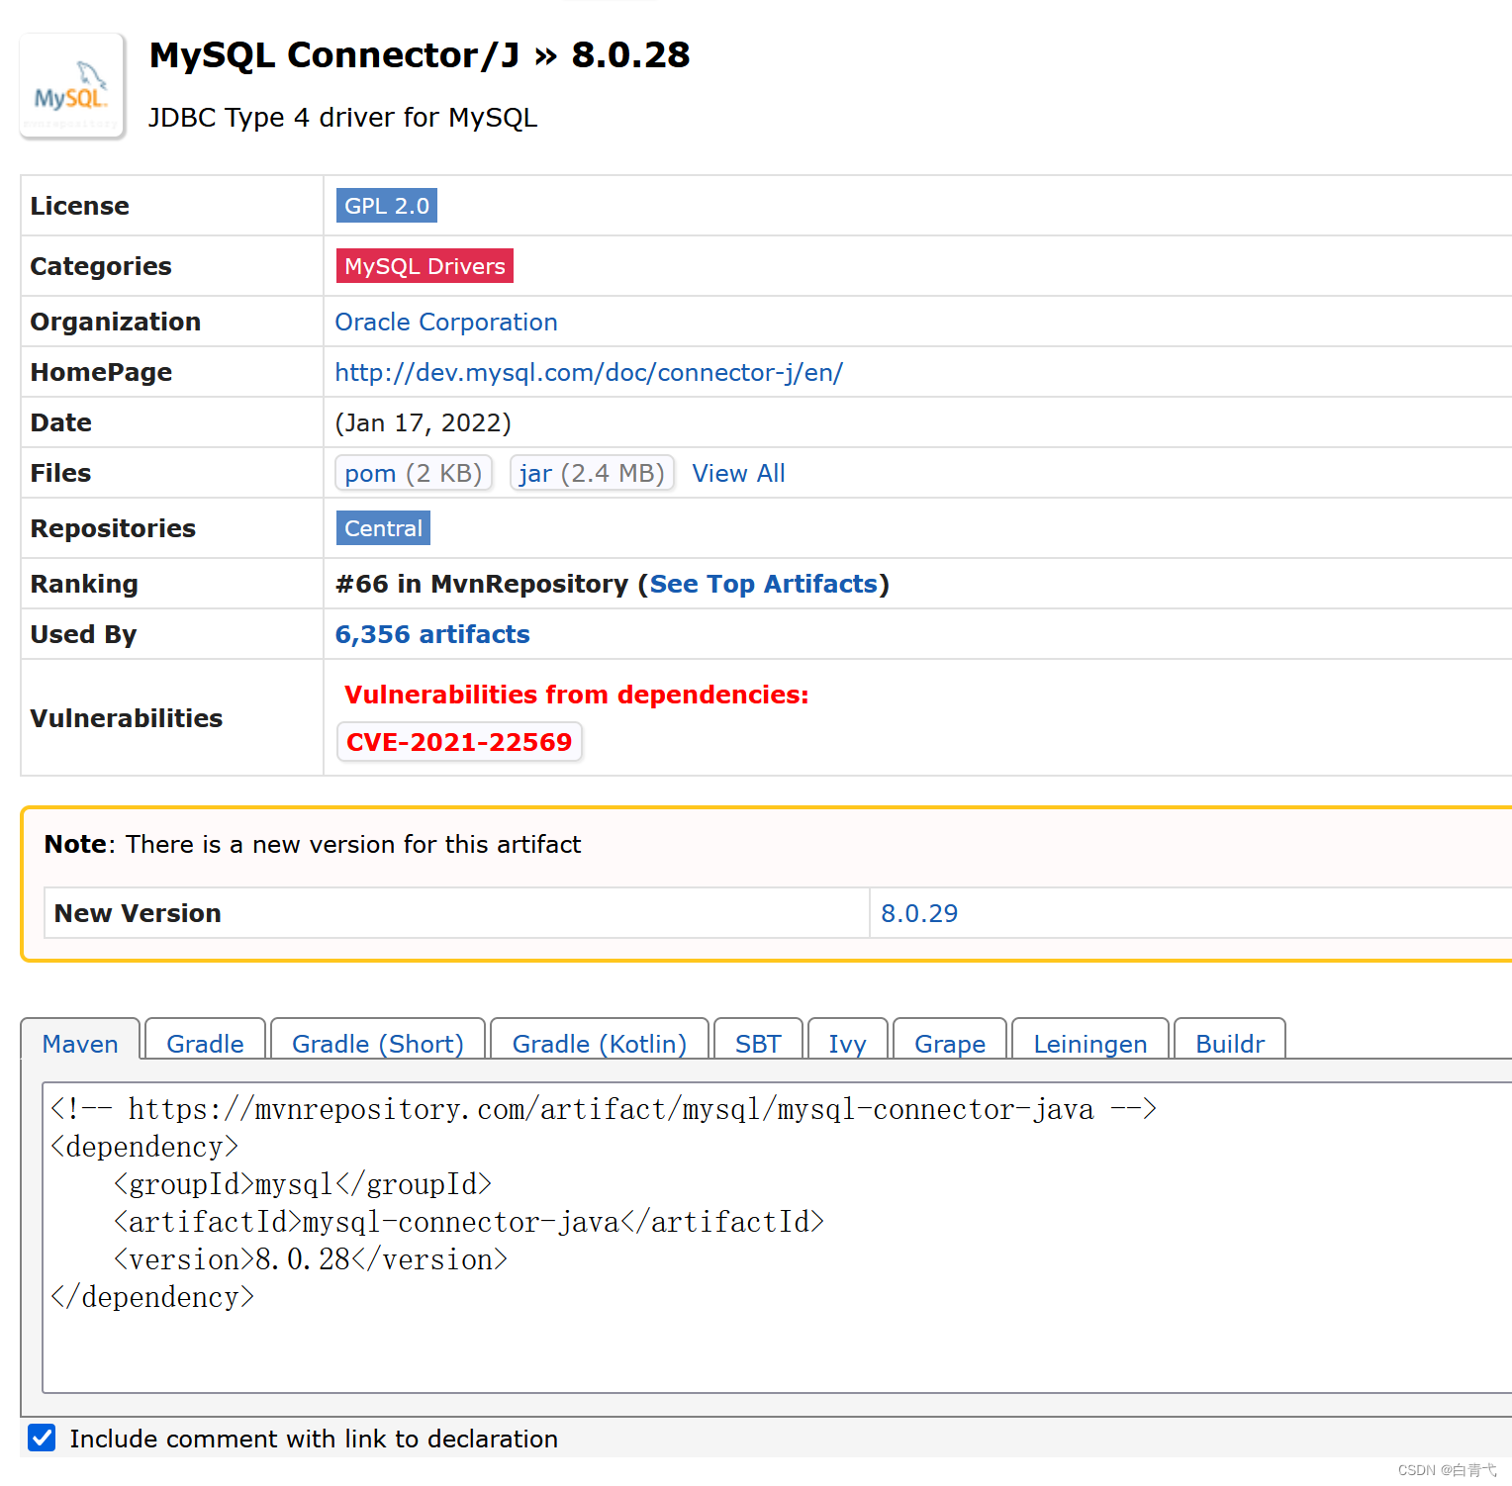Viewport: 1512px width, 1486px height.
Task: Click inside the Maven dependency snippet box
Action: point(777,1238)
